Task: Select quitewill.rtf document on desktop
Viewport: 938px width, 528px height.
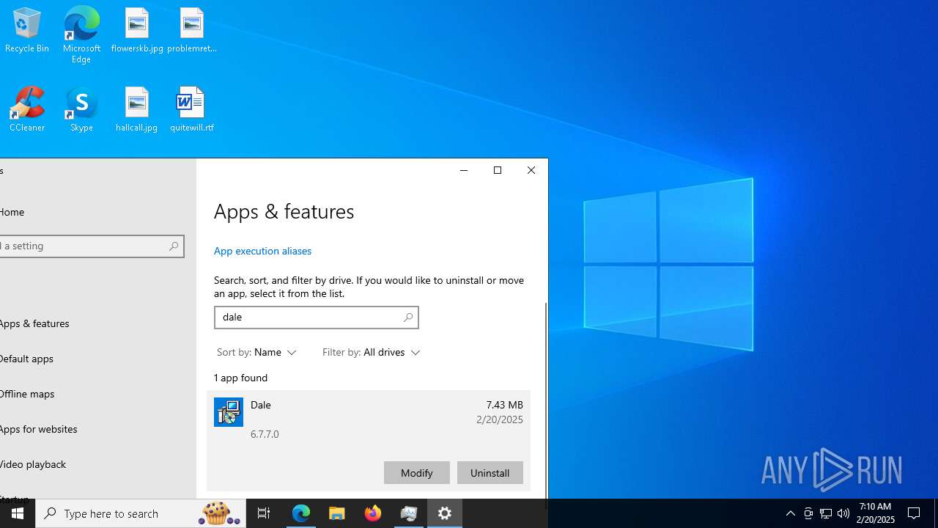Action: pyautogui.click(x=192, y=109)
